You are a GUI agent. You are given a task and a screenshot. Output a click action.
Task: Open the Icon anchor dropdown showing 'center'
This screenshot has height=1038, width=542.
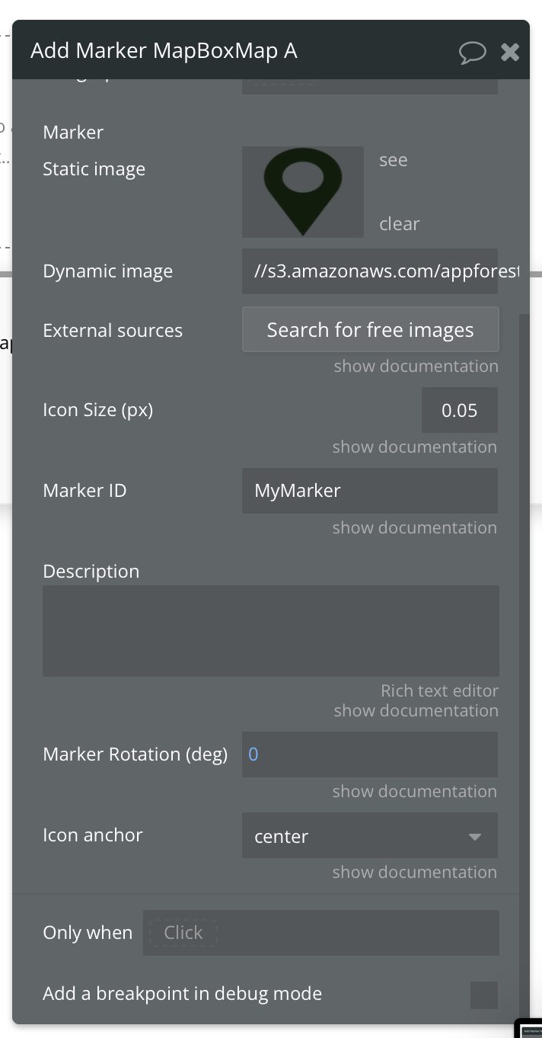click(x=369, y=835)
